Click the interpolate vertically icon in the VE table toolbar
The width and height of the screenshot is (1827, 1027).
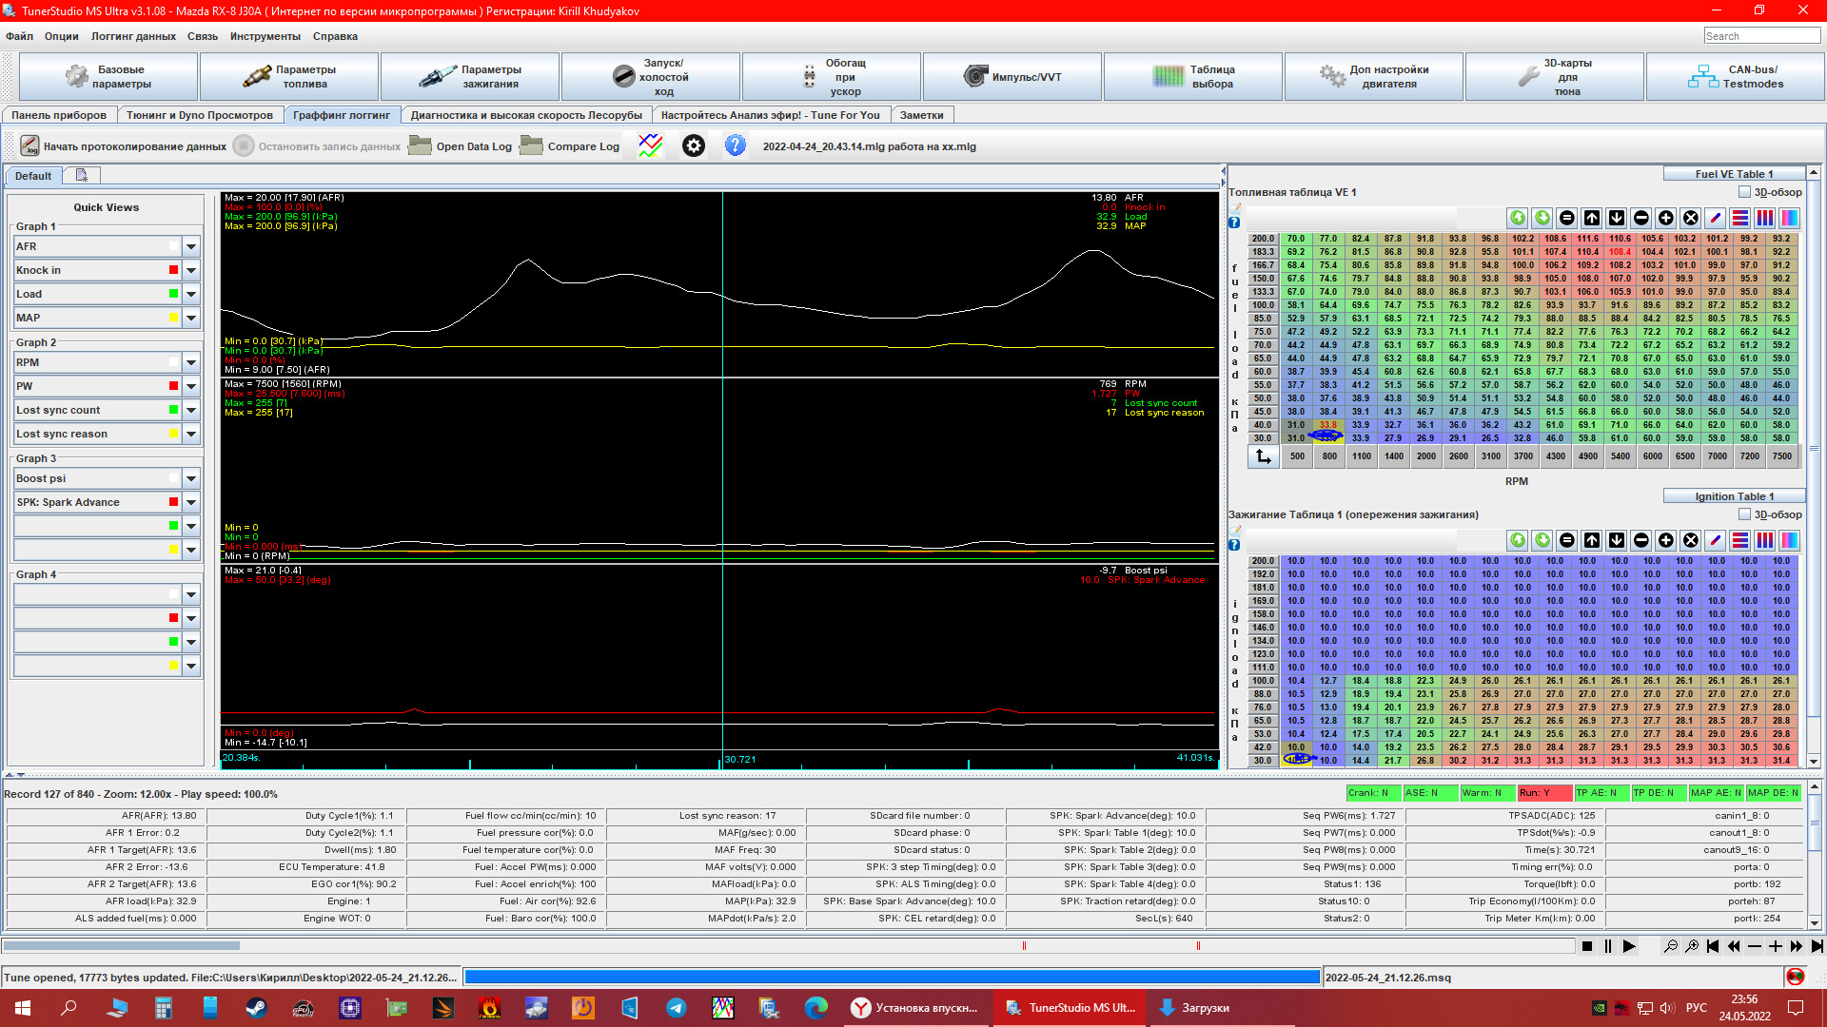[1764, 218]
